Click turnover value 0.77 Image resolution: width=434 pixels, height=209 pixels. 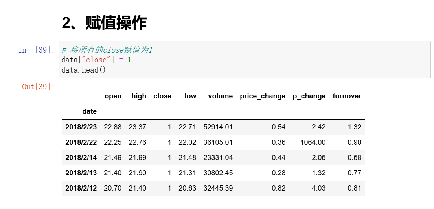355,173
